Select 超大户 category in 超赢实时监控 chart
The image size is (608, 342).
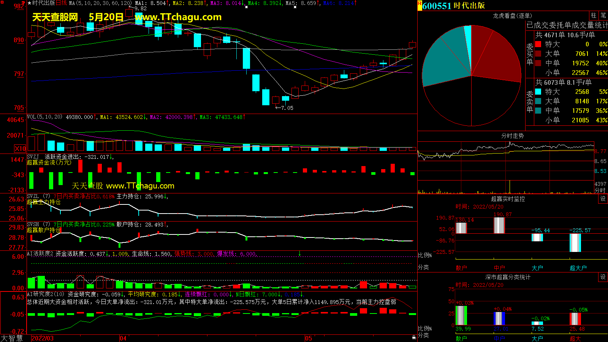pyautogui.click(x=578, y=268)
